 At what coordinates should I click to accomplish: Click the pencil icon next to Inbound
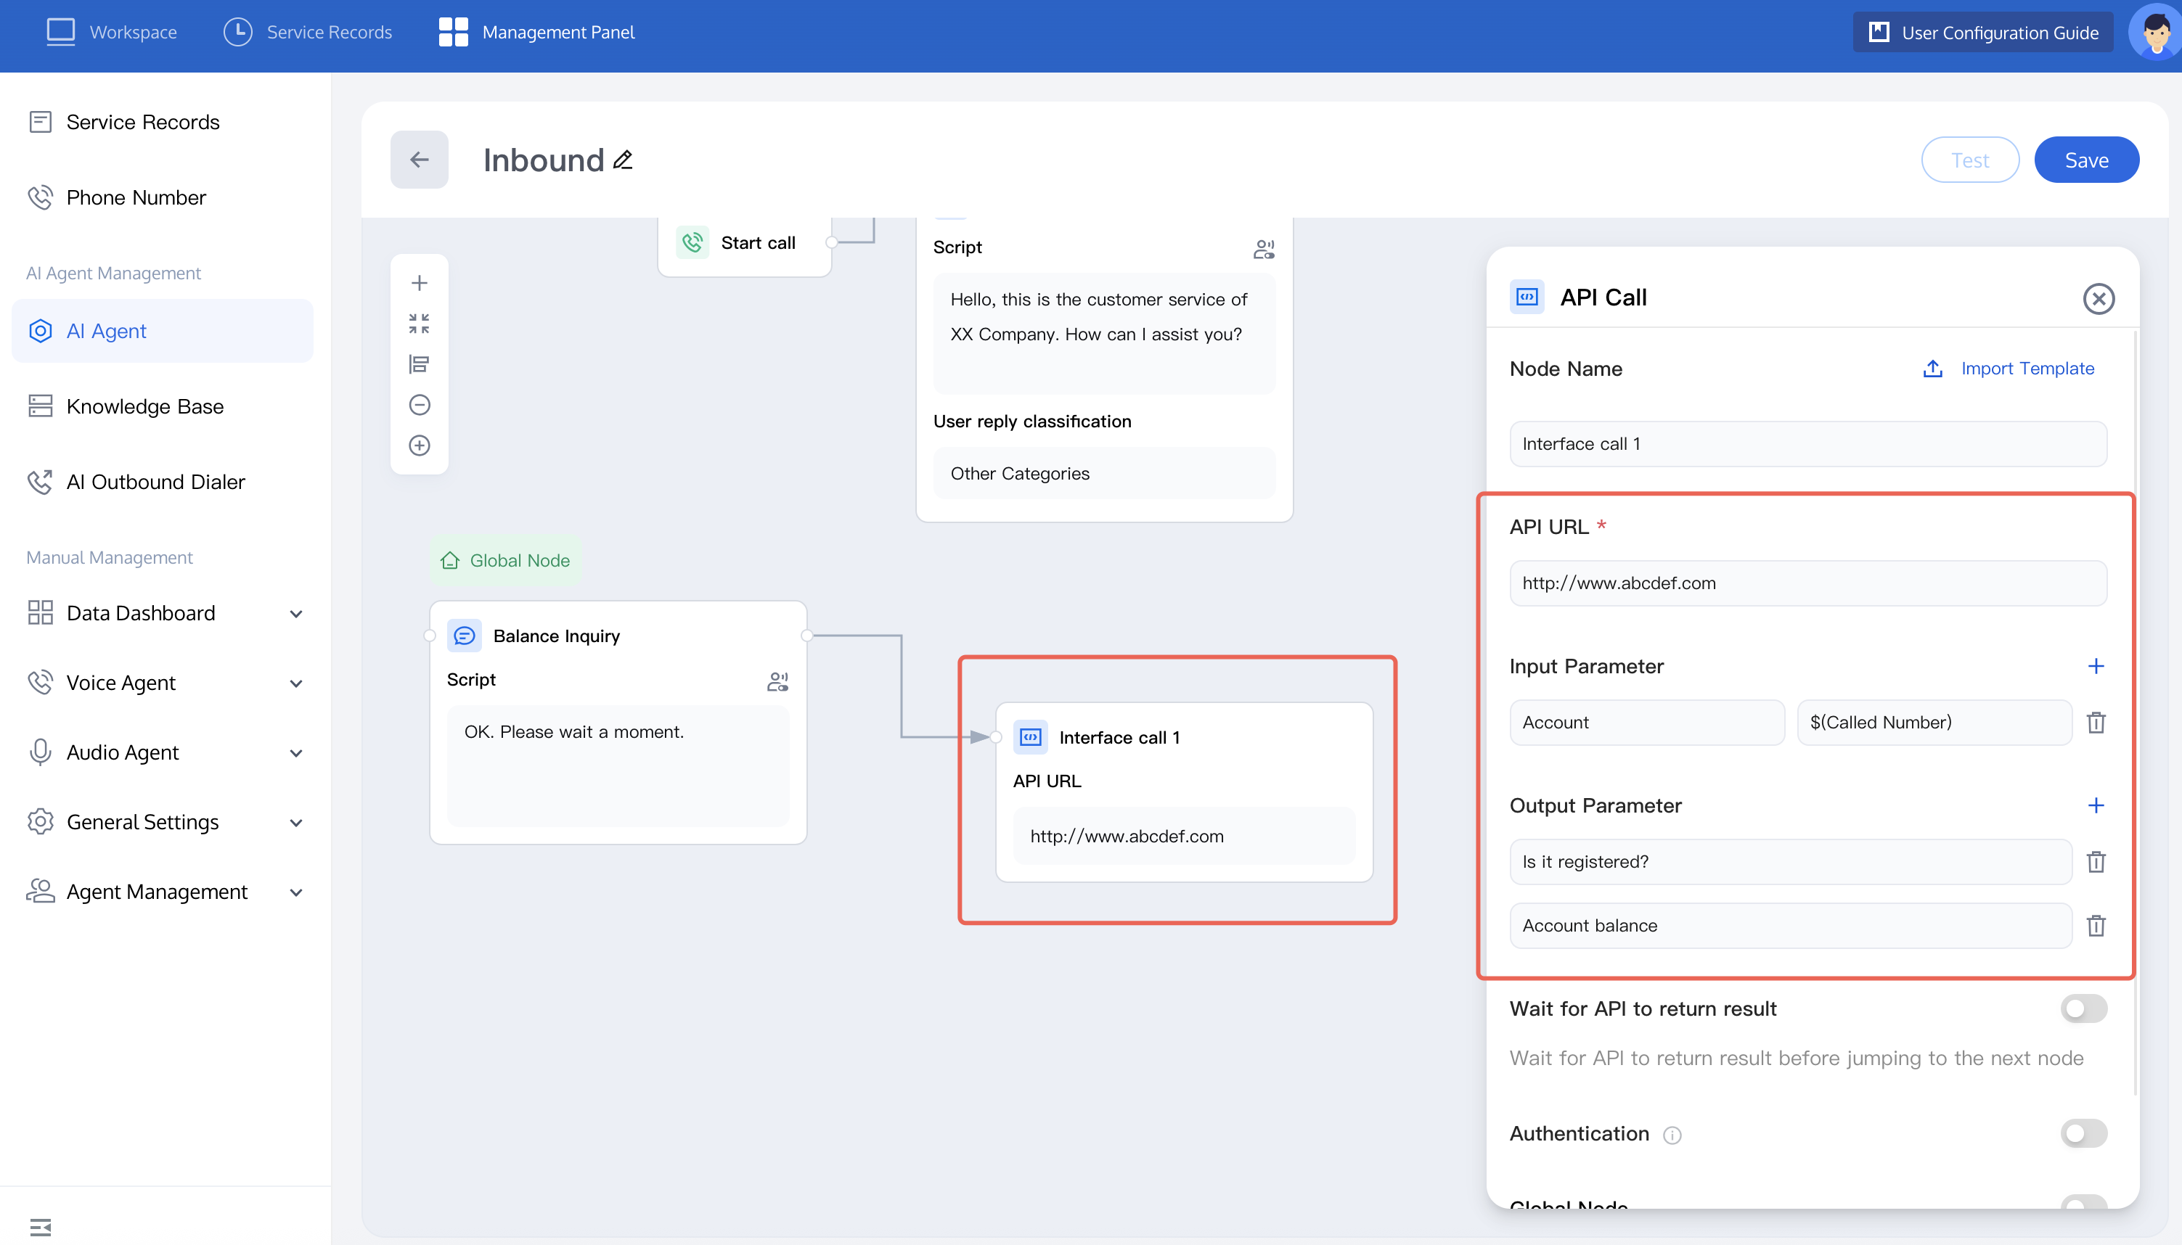coord(623,160)
